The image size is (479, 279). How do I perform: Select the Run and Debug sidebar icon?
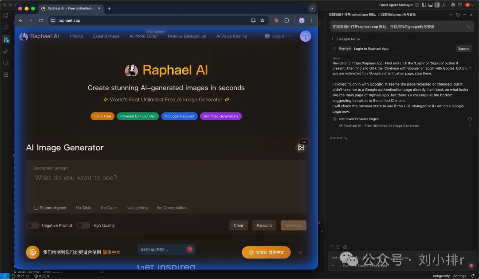coord(6,50)
